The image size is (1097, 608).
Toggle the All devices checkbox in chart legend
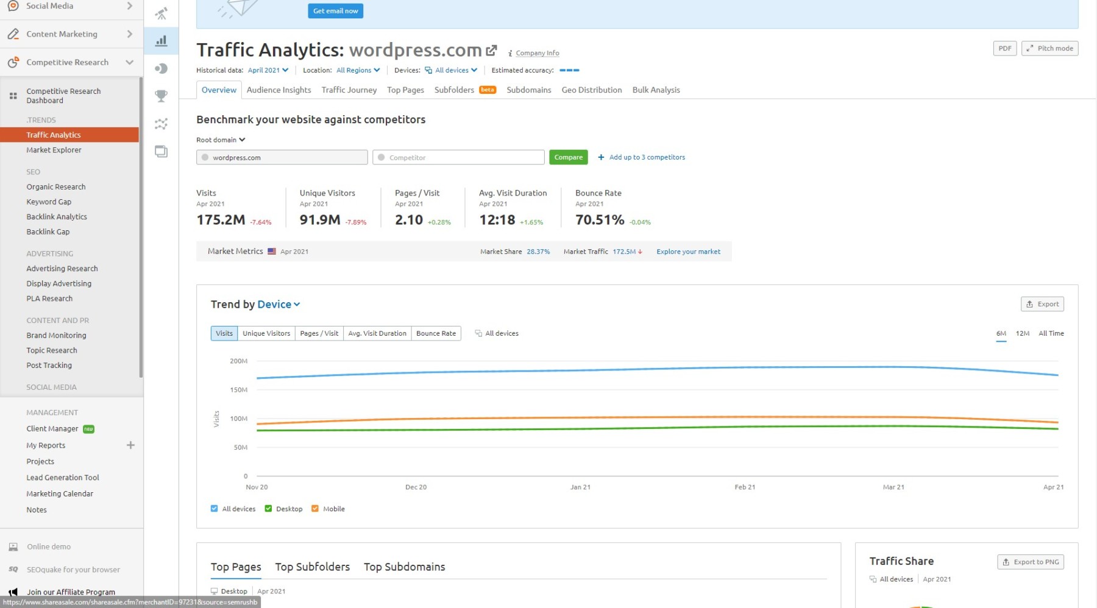(x=214, y=509)
